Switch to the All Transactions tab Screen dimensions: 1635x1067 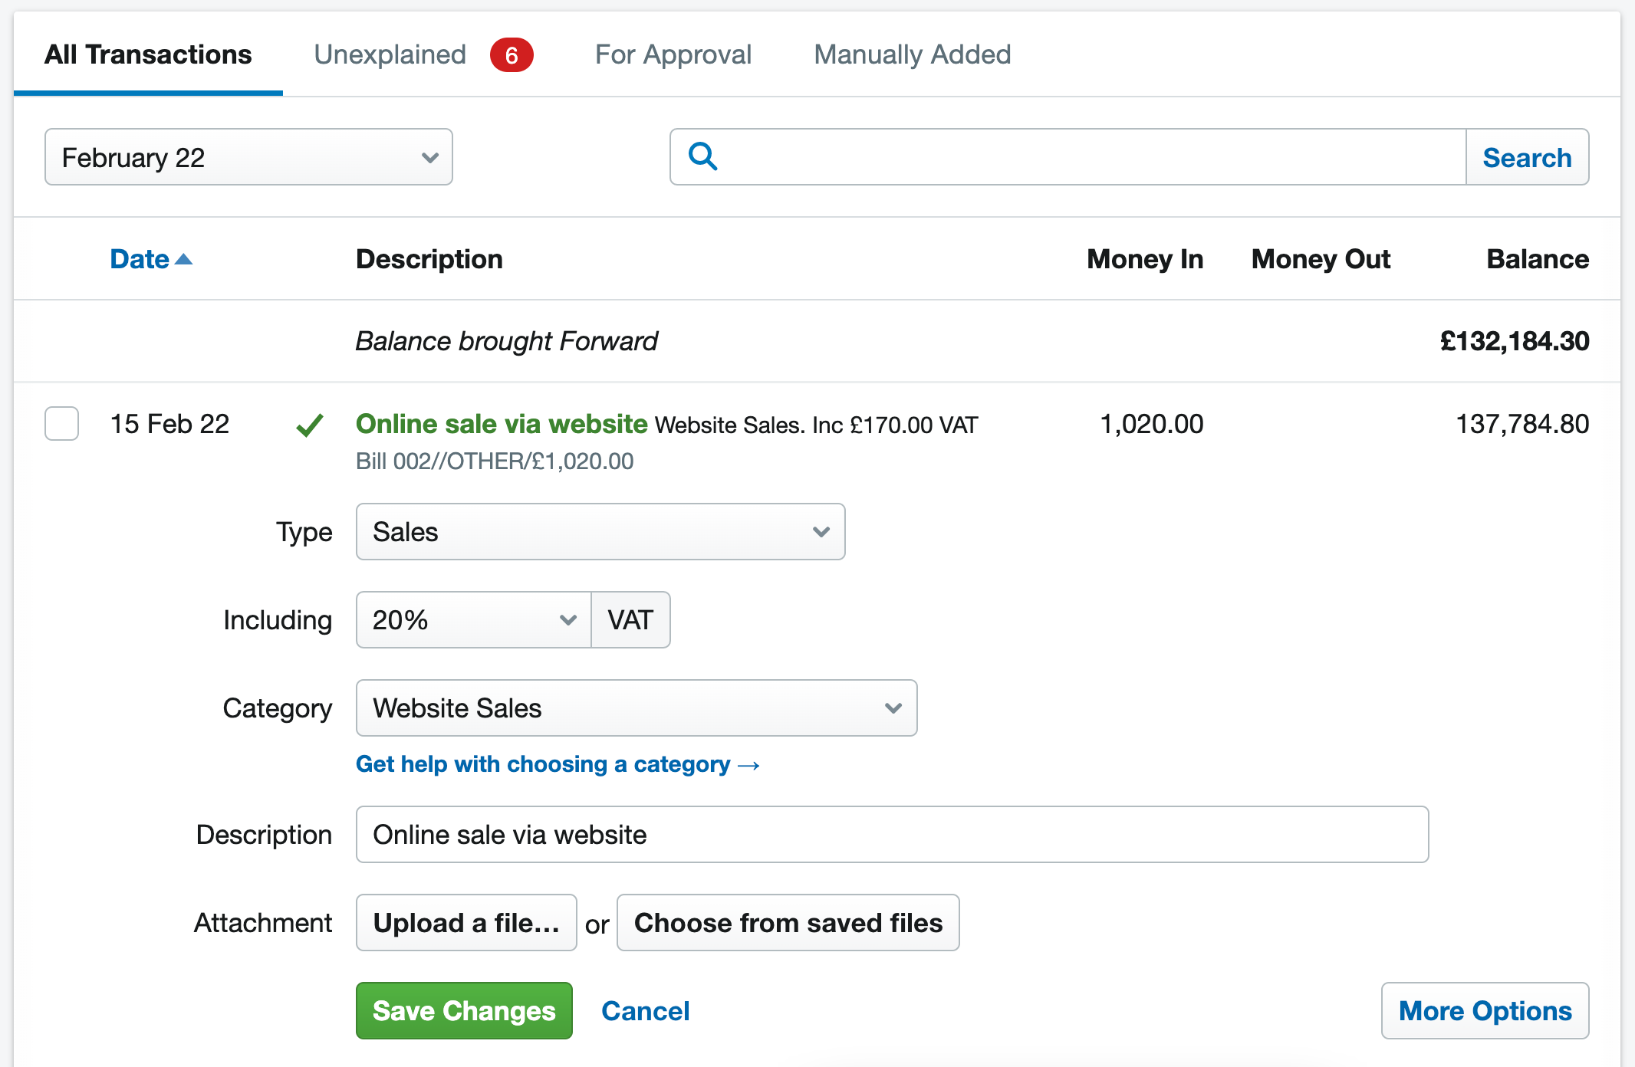pos(148,54)
